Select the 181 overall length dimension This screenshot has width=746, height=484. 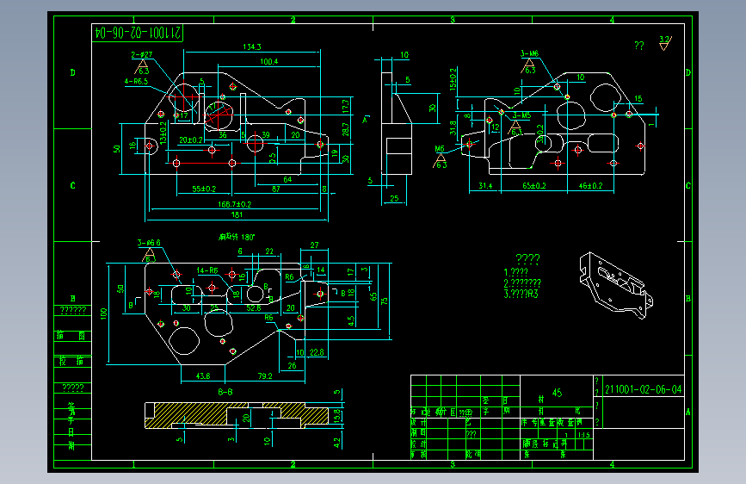point(237,214)
